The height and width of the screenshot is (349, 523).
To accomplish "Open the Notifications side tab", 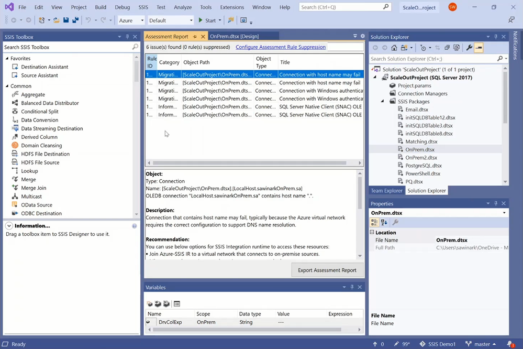I will pyautogui.click(x=515, y=46).
